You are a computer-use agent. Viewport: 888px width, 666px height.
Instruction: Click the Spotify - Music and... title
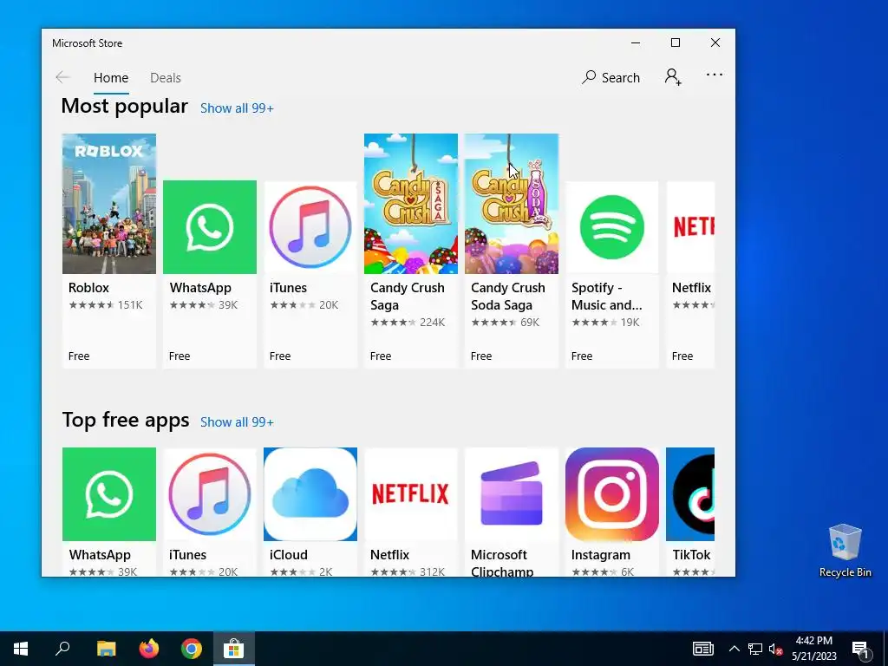[x=606, y=297]
